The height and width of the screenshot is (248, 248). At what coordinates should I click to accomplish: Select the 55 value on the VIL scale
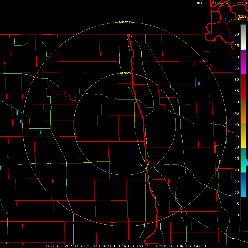(237, 91)
